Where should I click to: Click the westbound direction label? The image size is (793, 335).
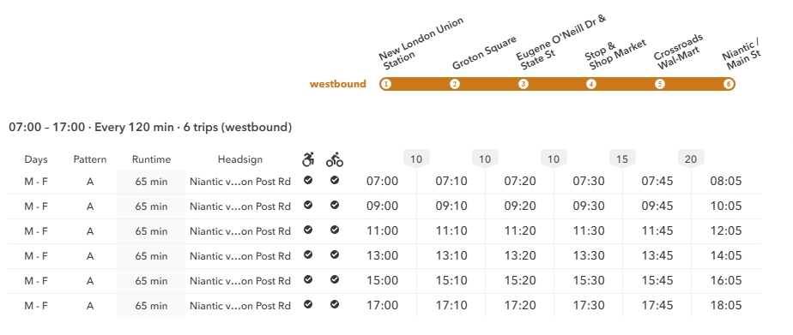[x=338, y=84]
